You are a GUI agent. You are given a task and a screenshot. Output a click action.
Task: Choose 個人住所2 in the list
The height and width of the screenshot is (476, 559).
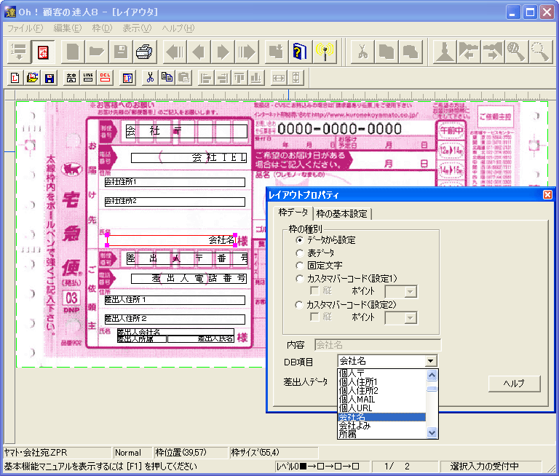[382, 390]
